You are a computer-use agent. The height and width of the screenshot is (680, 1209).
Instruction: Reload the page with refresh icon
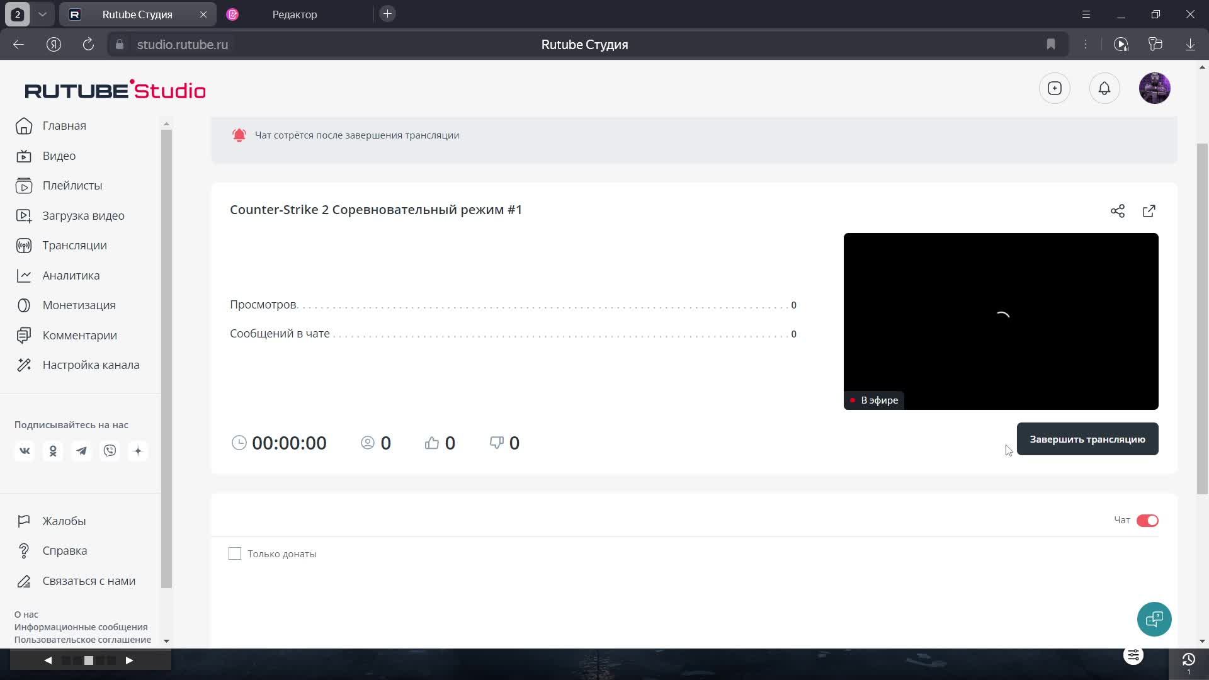tap(88, 44)
